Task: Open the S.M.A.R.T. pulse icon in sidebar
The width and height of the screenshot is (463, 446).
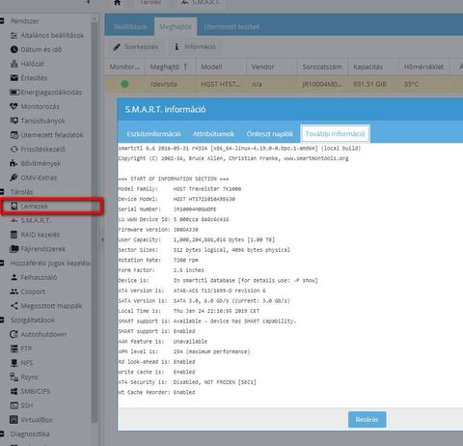Action: click(14, 220)
